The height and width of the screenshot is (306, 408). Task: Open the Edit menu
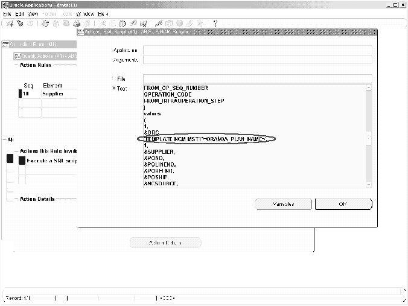point(19,14)
